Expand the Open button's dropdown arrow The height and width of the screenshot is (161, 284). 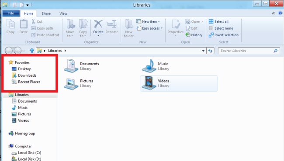(x=202, y=21)
